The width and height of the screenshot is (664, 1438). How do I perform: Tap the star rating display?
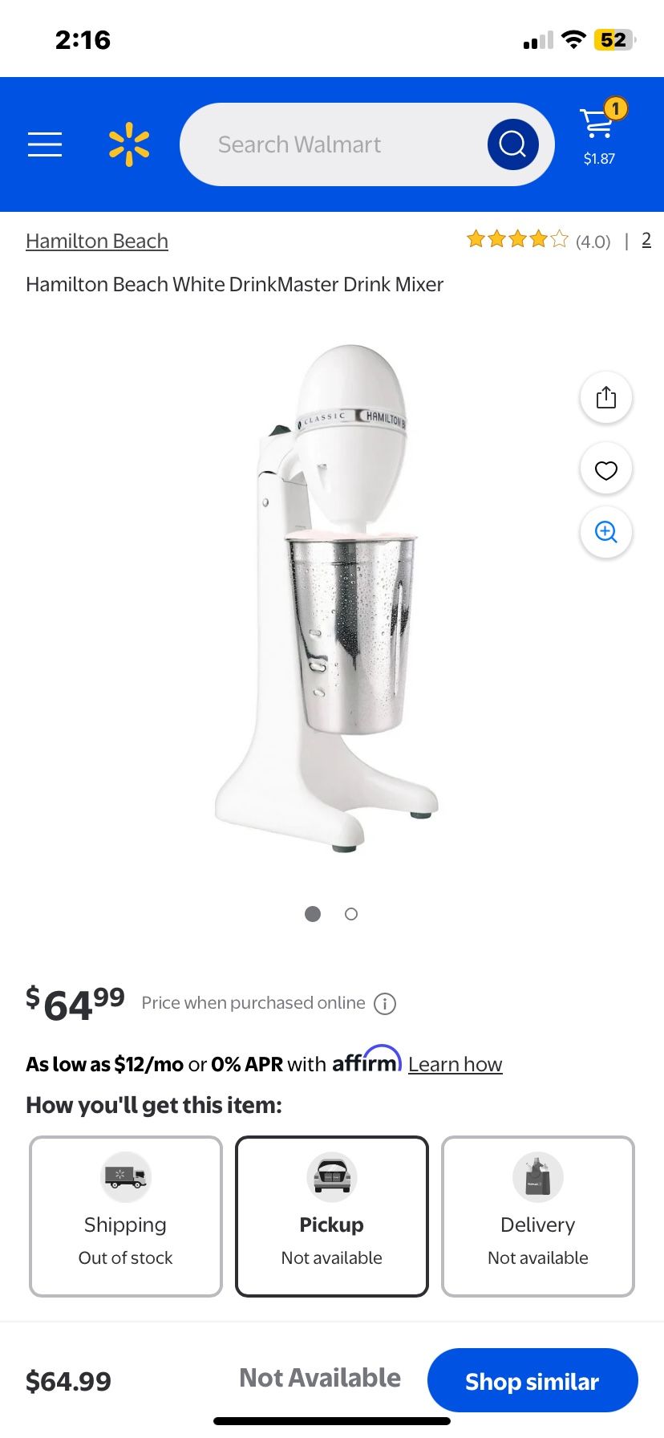pyautogui.click(x=518, y=239)
